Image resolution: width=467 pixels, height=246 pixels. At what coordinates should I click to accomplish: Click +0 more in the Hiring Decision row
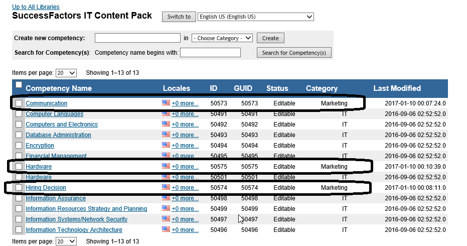[x=185, y=188]
